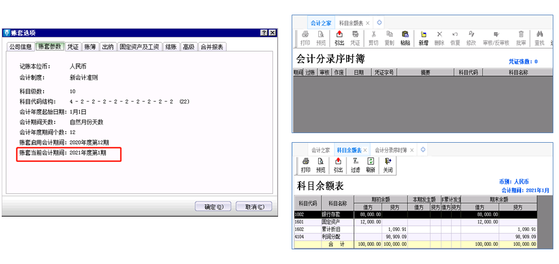Add new tab with plus icon in upper window
Screen dimensions: 559x264
pyautogui.click(x=379, y=23)
